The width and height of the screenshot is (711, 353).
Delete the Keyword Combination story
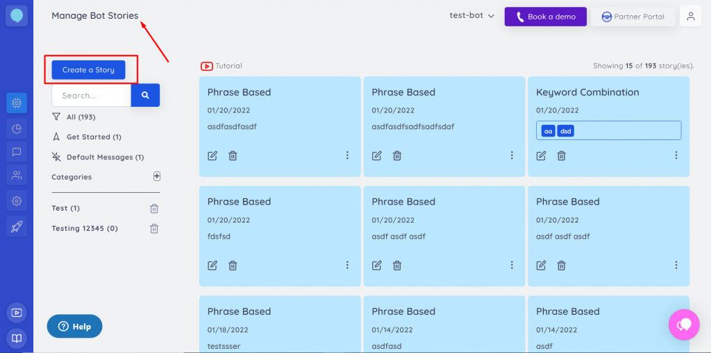click(561, 155)
